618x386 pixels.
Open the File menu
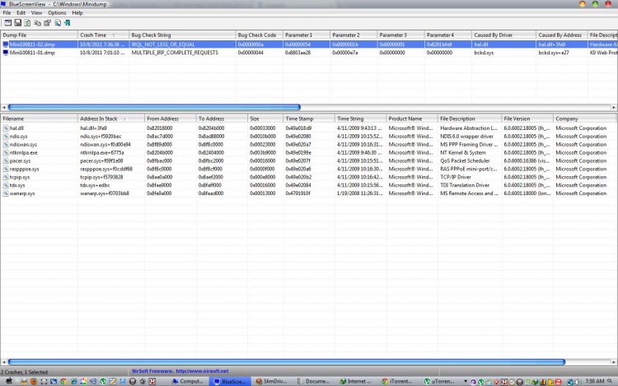(7, 13)
